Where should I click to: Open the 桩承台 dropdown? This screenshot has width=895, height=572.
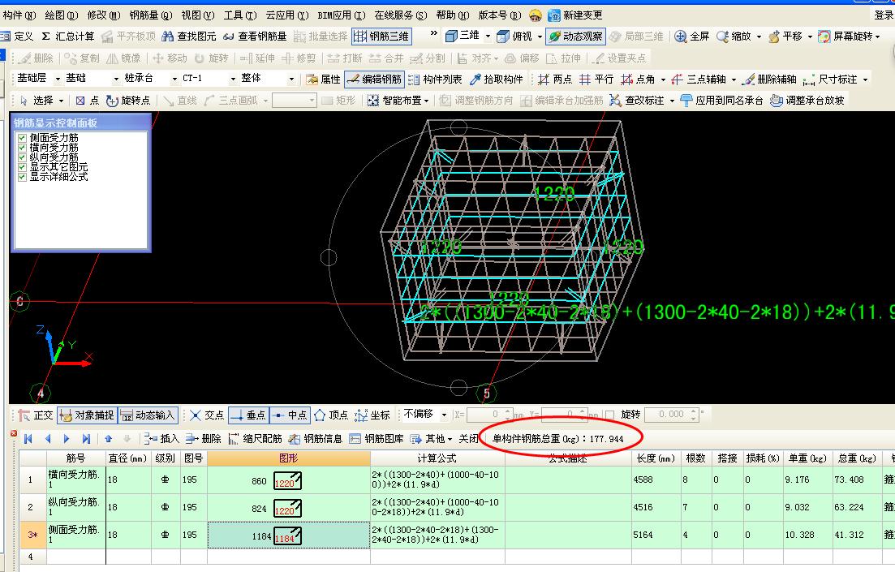tap(174, 79)
